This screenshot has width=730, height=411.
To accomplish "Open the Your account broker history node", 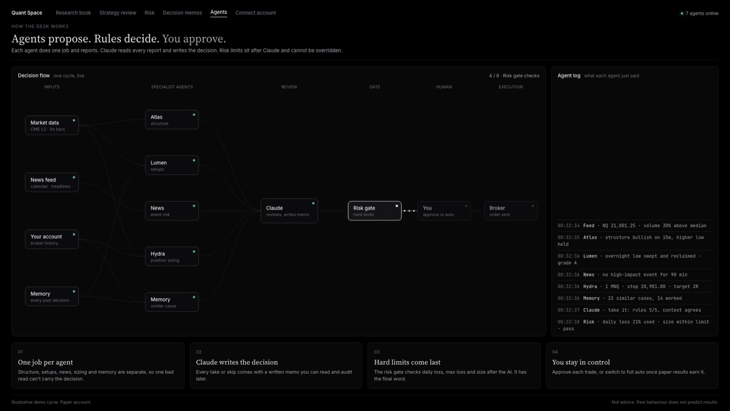I will 52,239.
